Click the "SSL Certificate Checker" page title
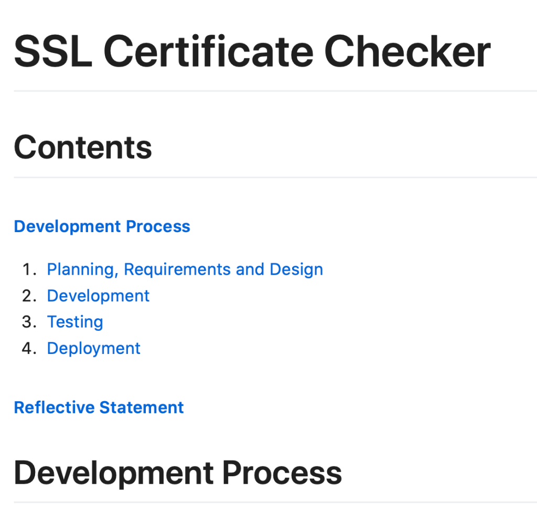 coord(252,51)
